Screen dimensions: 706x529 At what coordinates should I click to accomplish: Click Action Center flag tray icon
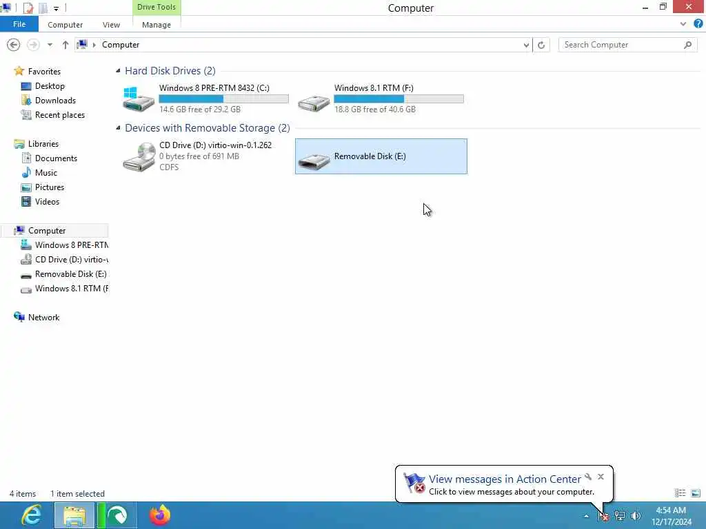coord(603,516)
